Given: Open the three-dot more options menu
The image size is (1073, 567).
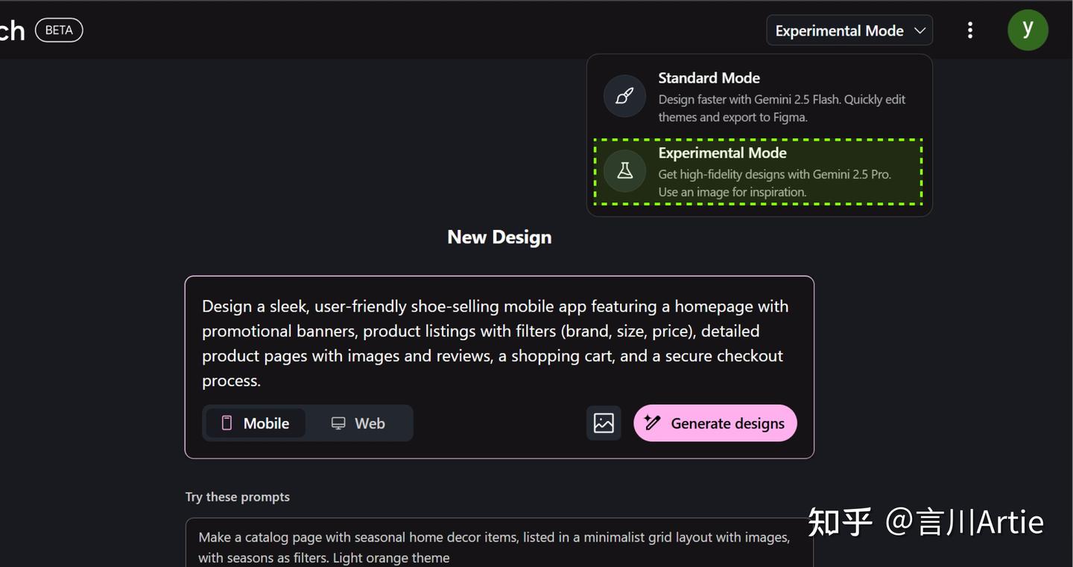Looking at the screenshot, I should [x=969, y=31].
